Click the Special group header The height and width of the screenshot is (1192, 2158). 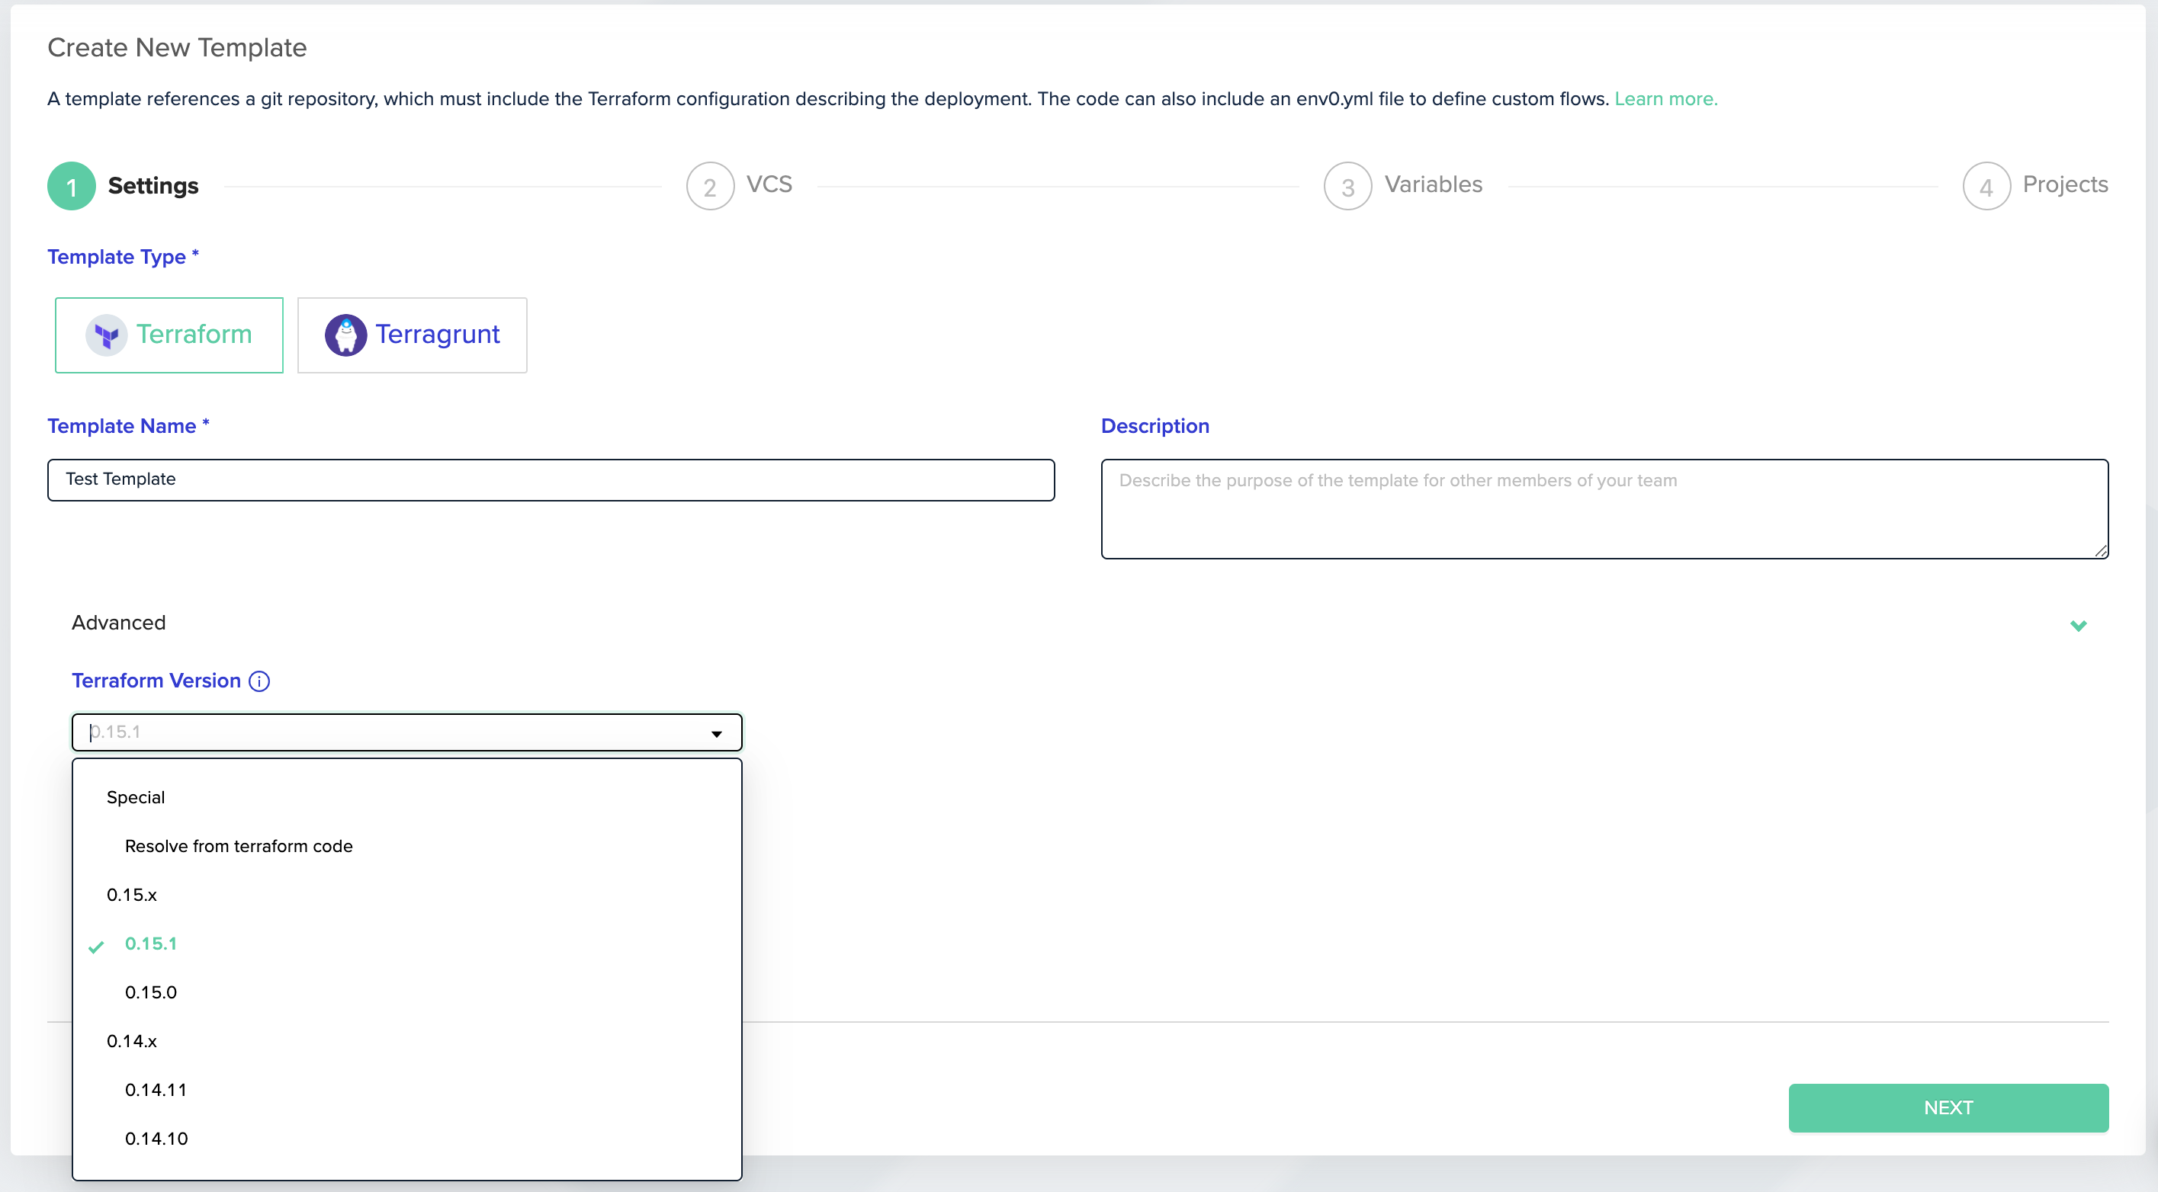pyautogui.click(x=136, y=797)
